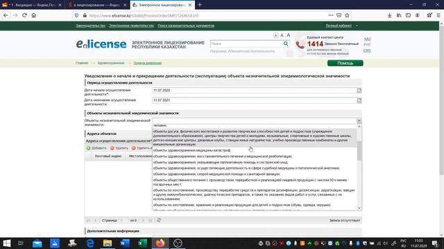Go to next page of table
Screen dimensions: 444x249
[x=143, y=220]
